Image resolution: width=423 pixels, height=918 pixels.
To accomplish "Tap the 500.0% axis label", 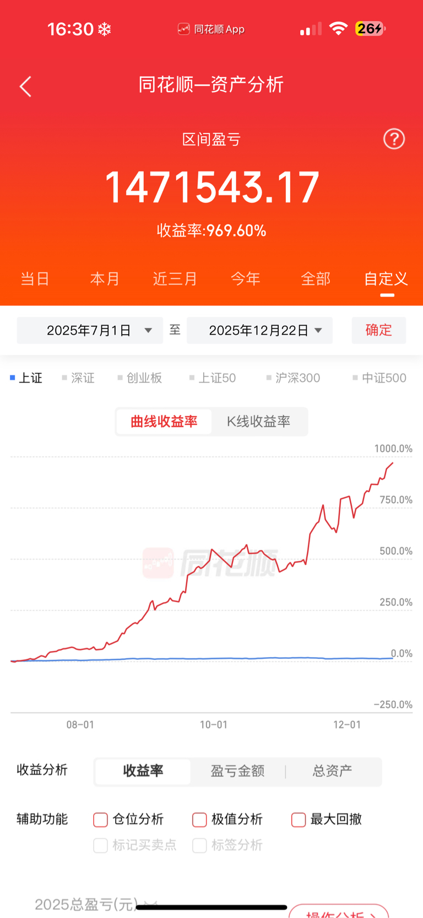I will tap(396, 551).
